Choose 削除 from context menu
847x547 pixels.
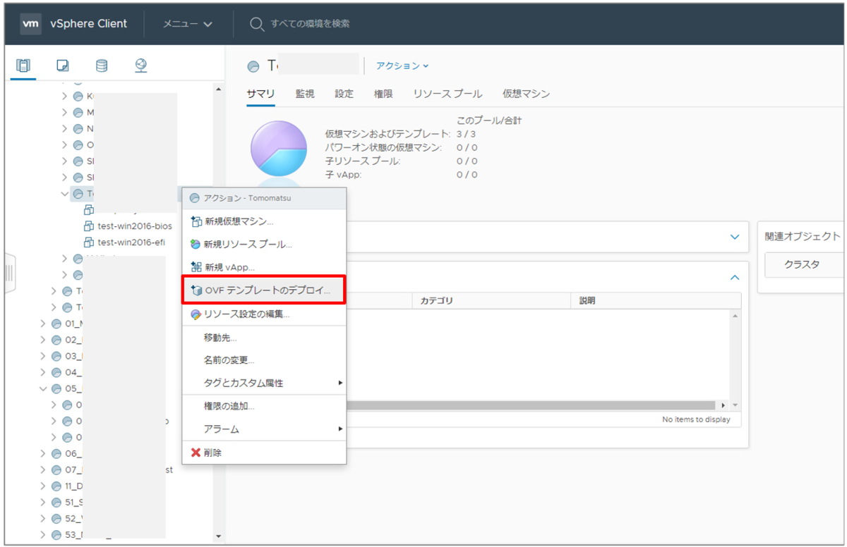pyautogui.click(x=264, y=453)
